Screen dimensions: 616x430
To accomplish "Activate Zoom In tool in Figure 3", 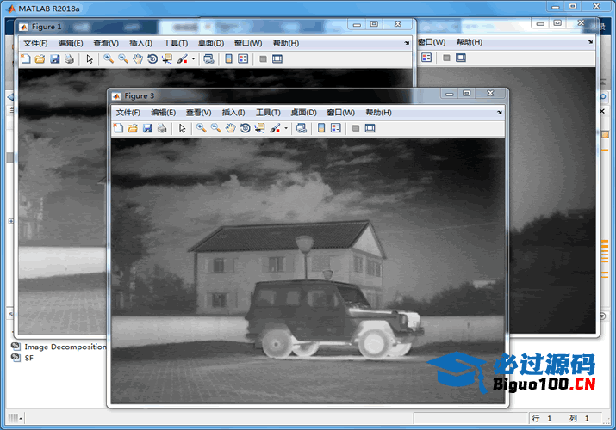I will (201, 128).
